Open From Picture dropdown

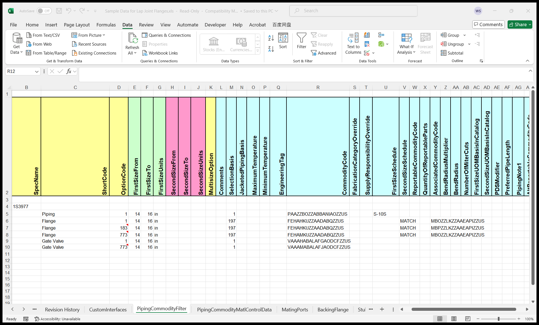88,35
